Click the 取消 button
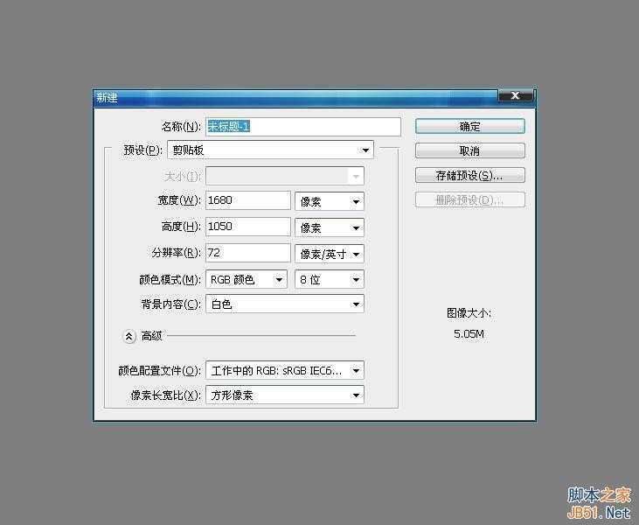The width and height of the screenshot is (639, 525). (470, 150)
